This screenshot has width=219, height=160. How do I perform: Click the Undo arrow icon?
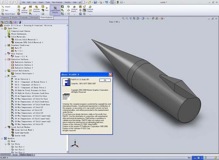click(x=106, y=2)
